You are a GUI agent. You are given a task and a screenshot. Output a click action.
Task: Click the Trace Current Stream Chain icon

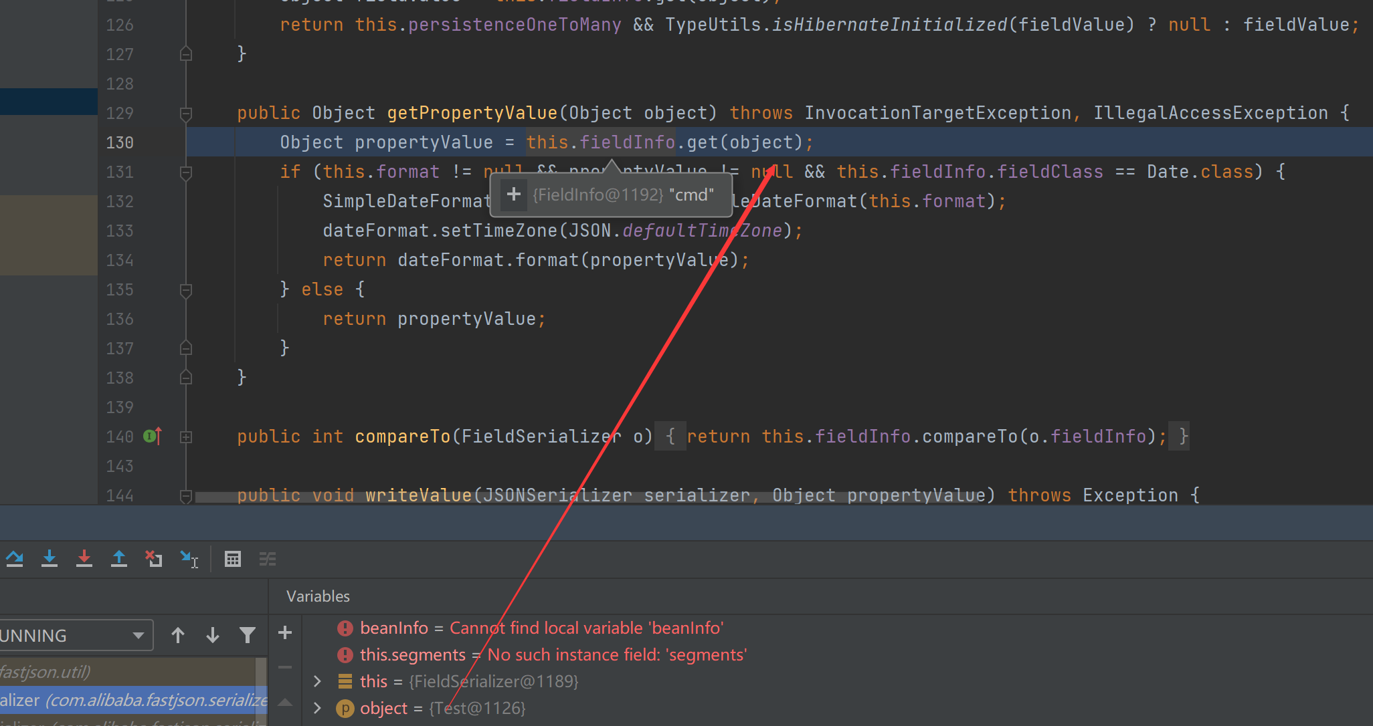[268, 559]
